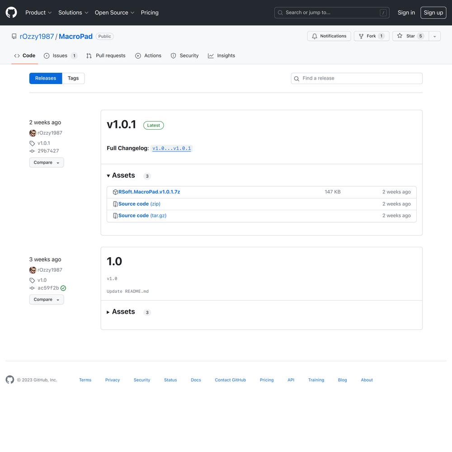The width and height of the screenshot is (452, 452).
Task: Click the slash shortcut icon in search box
Action: [383, 13]
